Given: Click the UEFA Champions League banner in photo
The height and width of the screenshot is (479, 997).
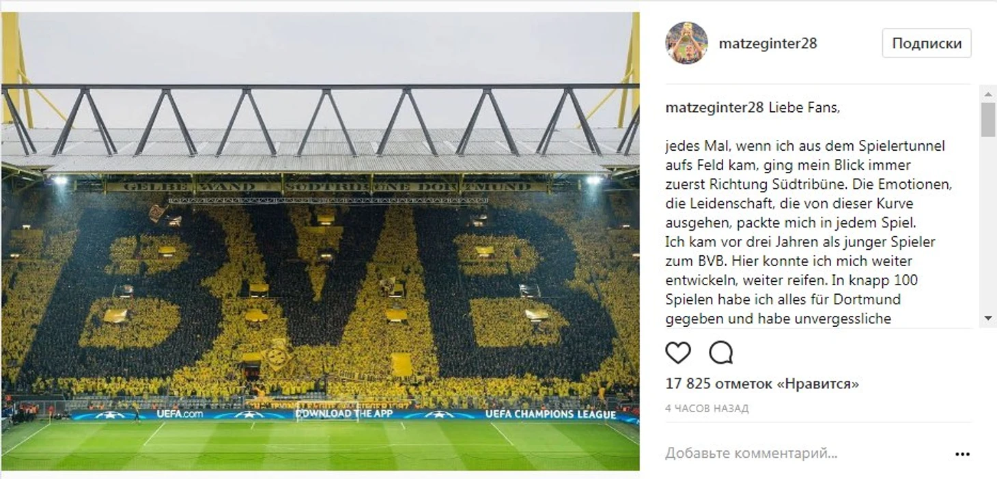Looking at the screenshot, I should coord(551,414).
